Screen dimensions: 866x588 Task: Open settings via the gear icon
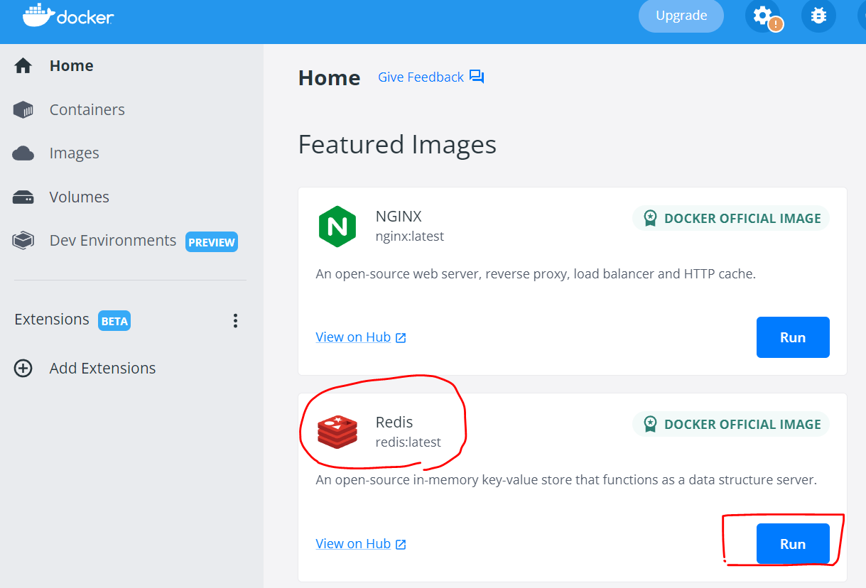click(x=762, y=16)
